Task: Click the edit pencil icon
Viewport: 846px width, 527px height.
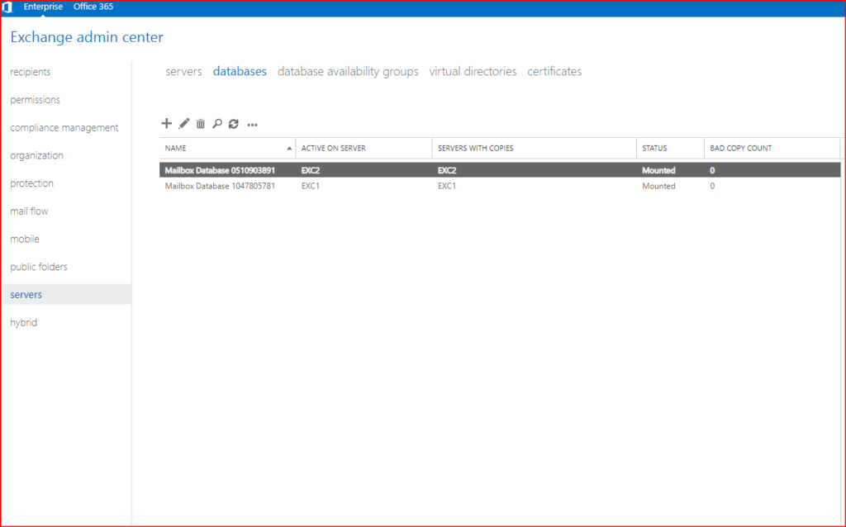Action: pyautogui.click(x=184, y=124)
